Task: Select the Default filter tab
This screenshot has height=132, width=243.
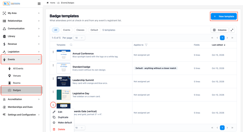Action: [94, 30]
